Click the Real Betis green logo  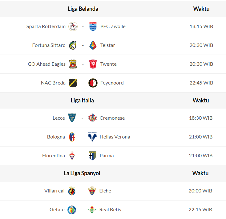pos(92,210)
